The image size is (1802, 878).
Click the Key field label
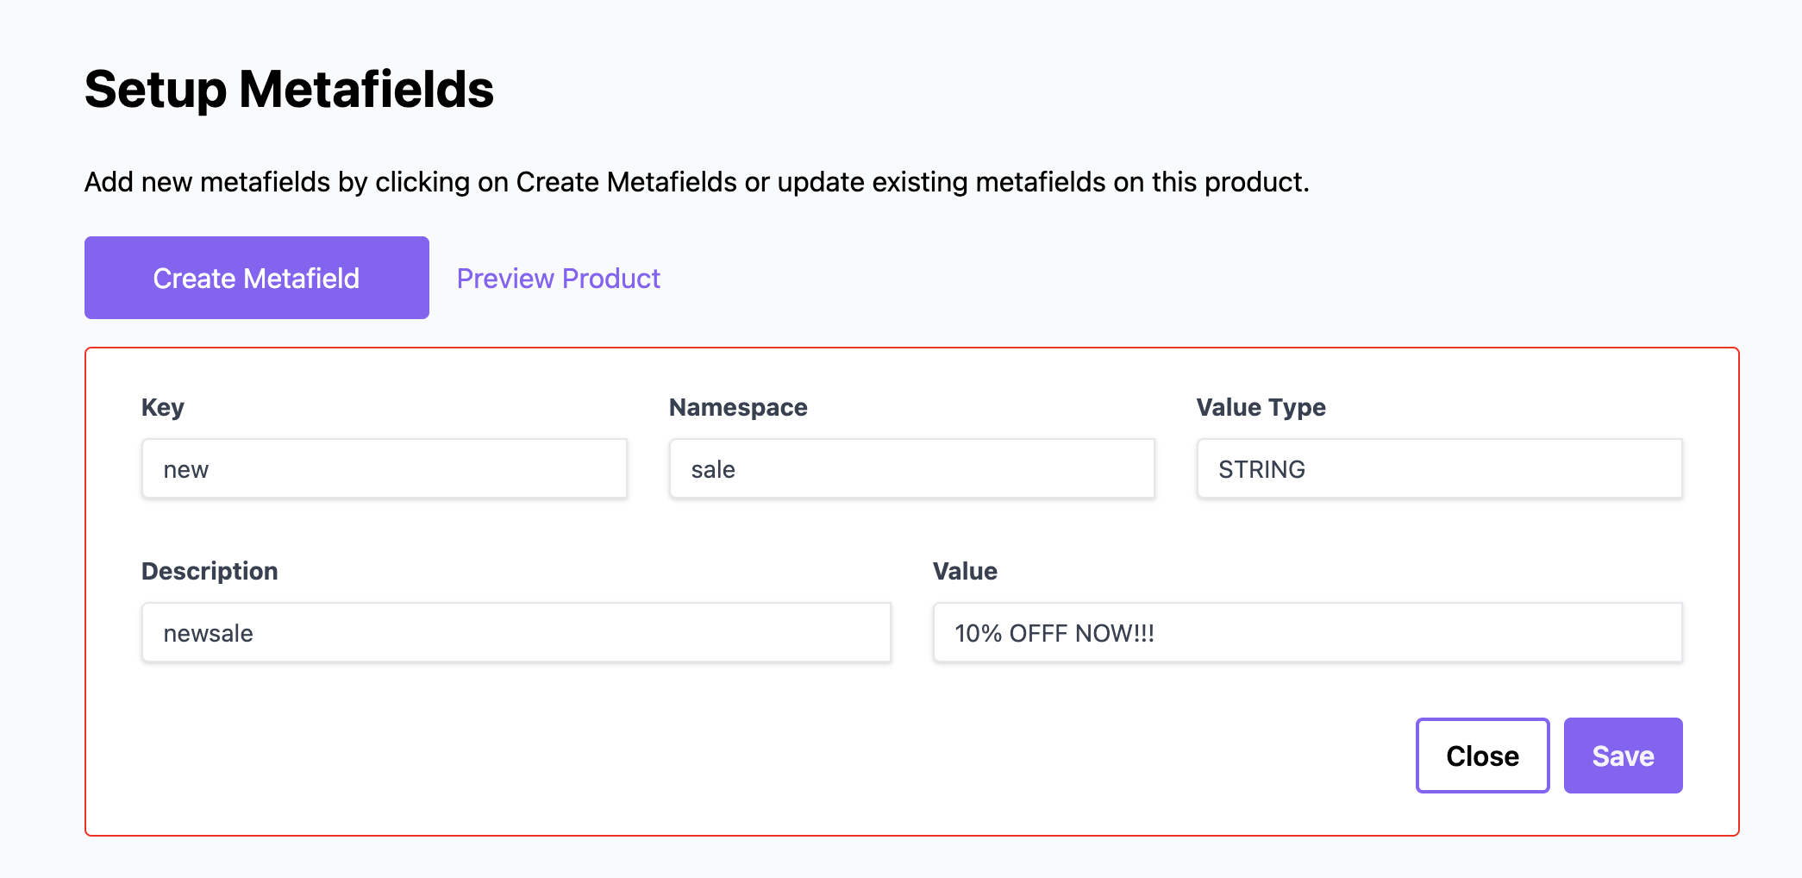click(163, 407)
